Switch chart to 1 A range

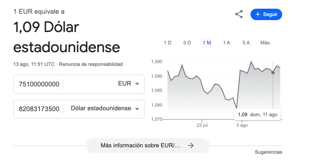click(226, 43)
